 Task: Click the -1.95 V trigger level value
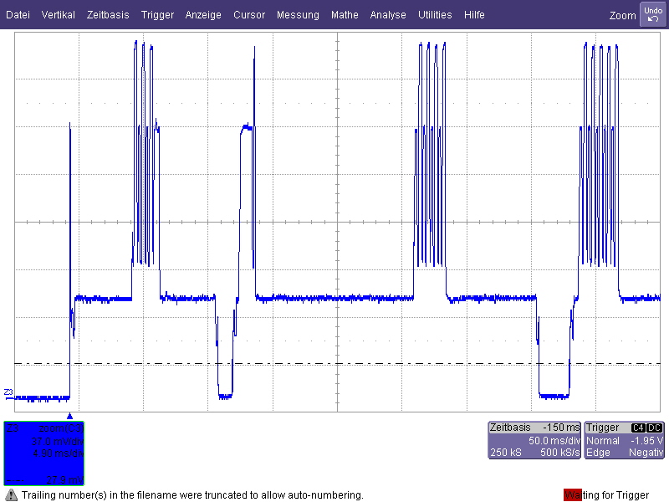click(646, 441)
